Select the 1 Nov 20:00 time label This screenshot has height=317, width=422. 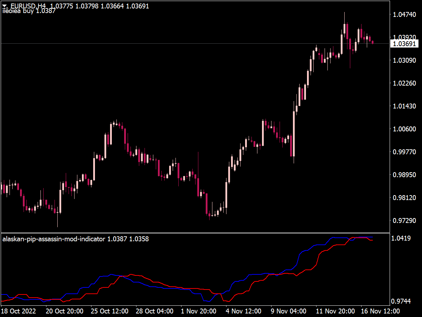[x=198, y=311]
